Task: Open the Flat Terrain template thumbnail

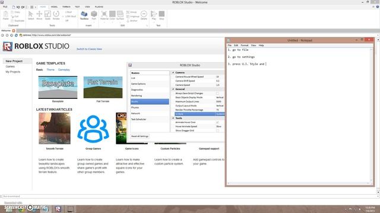Action: click(x=103, y=88)
